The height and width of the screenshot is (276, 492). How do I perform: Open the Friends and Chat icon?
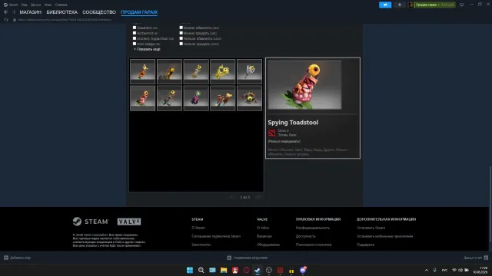486,258
